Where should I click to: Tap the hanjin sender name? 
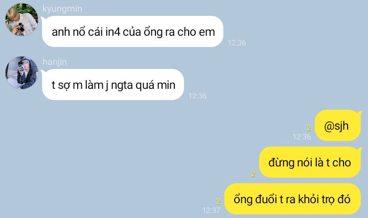55,62
